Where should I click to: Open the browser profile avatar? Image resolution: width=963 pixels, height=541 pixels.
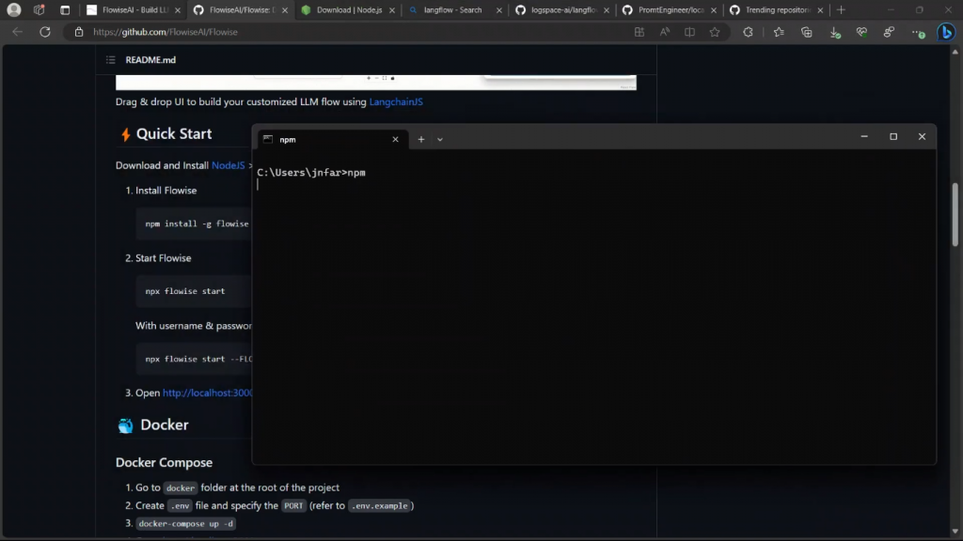tap(13, 9)
